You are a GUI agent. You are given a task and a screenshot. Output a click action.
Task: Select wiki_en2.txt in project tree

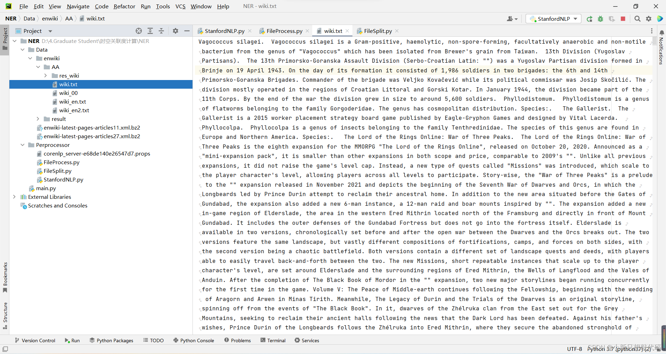(x=74, y=110)
